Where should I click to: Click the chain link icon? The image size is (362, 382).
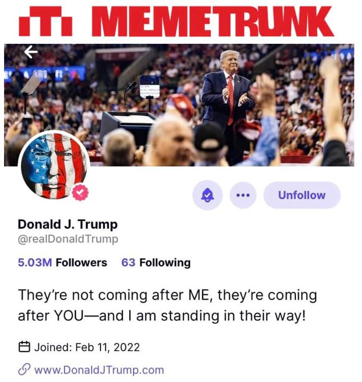[24, 370]
